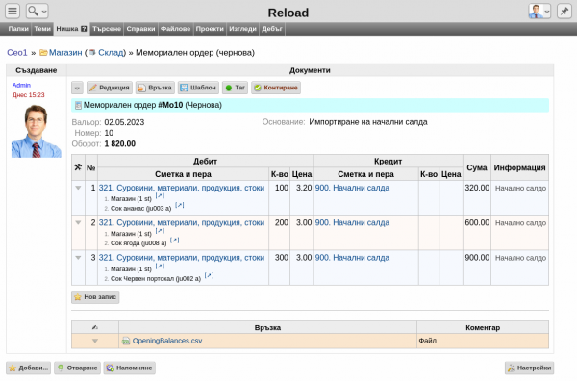
Task: Open the hamburger main menu
Action: coord(13,11)
